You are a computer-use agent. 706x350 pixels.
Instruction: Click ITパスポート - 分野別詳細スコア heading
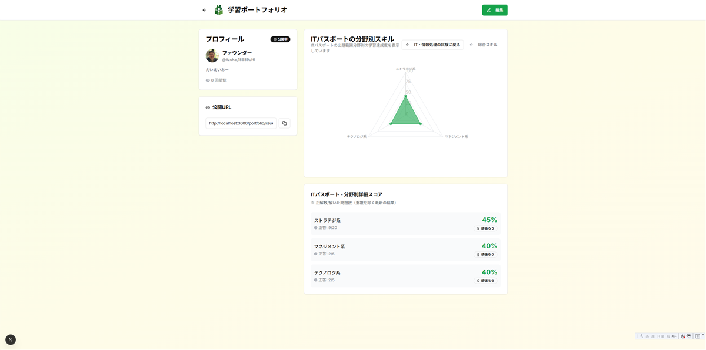tap(347, 194)
